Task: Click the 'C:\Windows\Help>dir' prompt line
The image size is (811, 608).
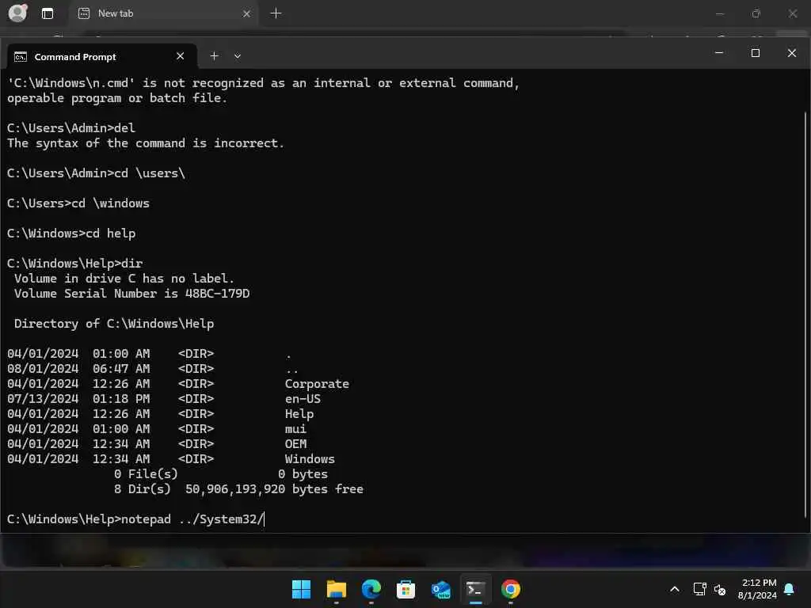Action: pos(75,263)
